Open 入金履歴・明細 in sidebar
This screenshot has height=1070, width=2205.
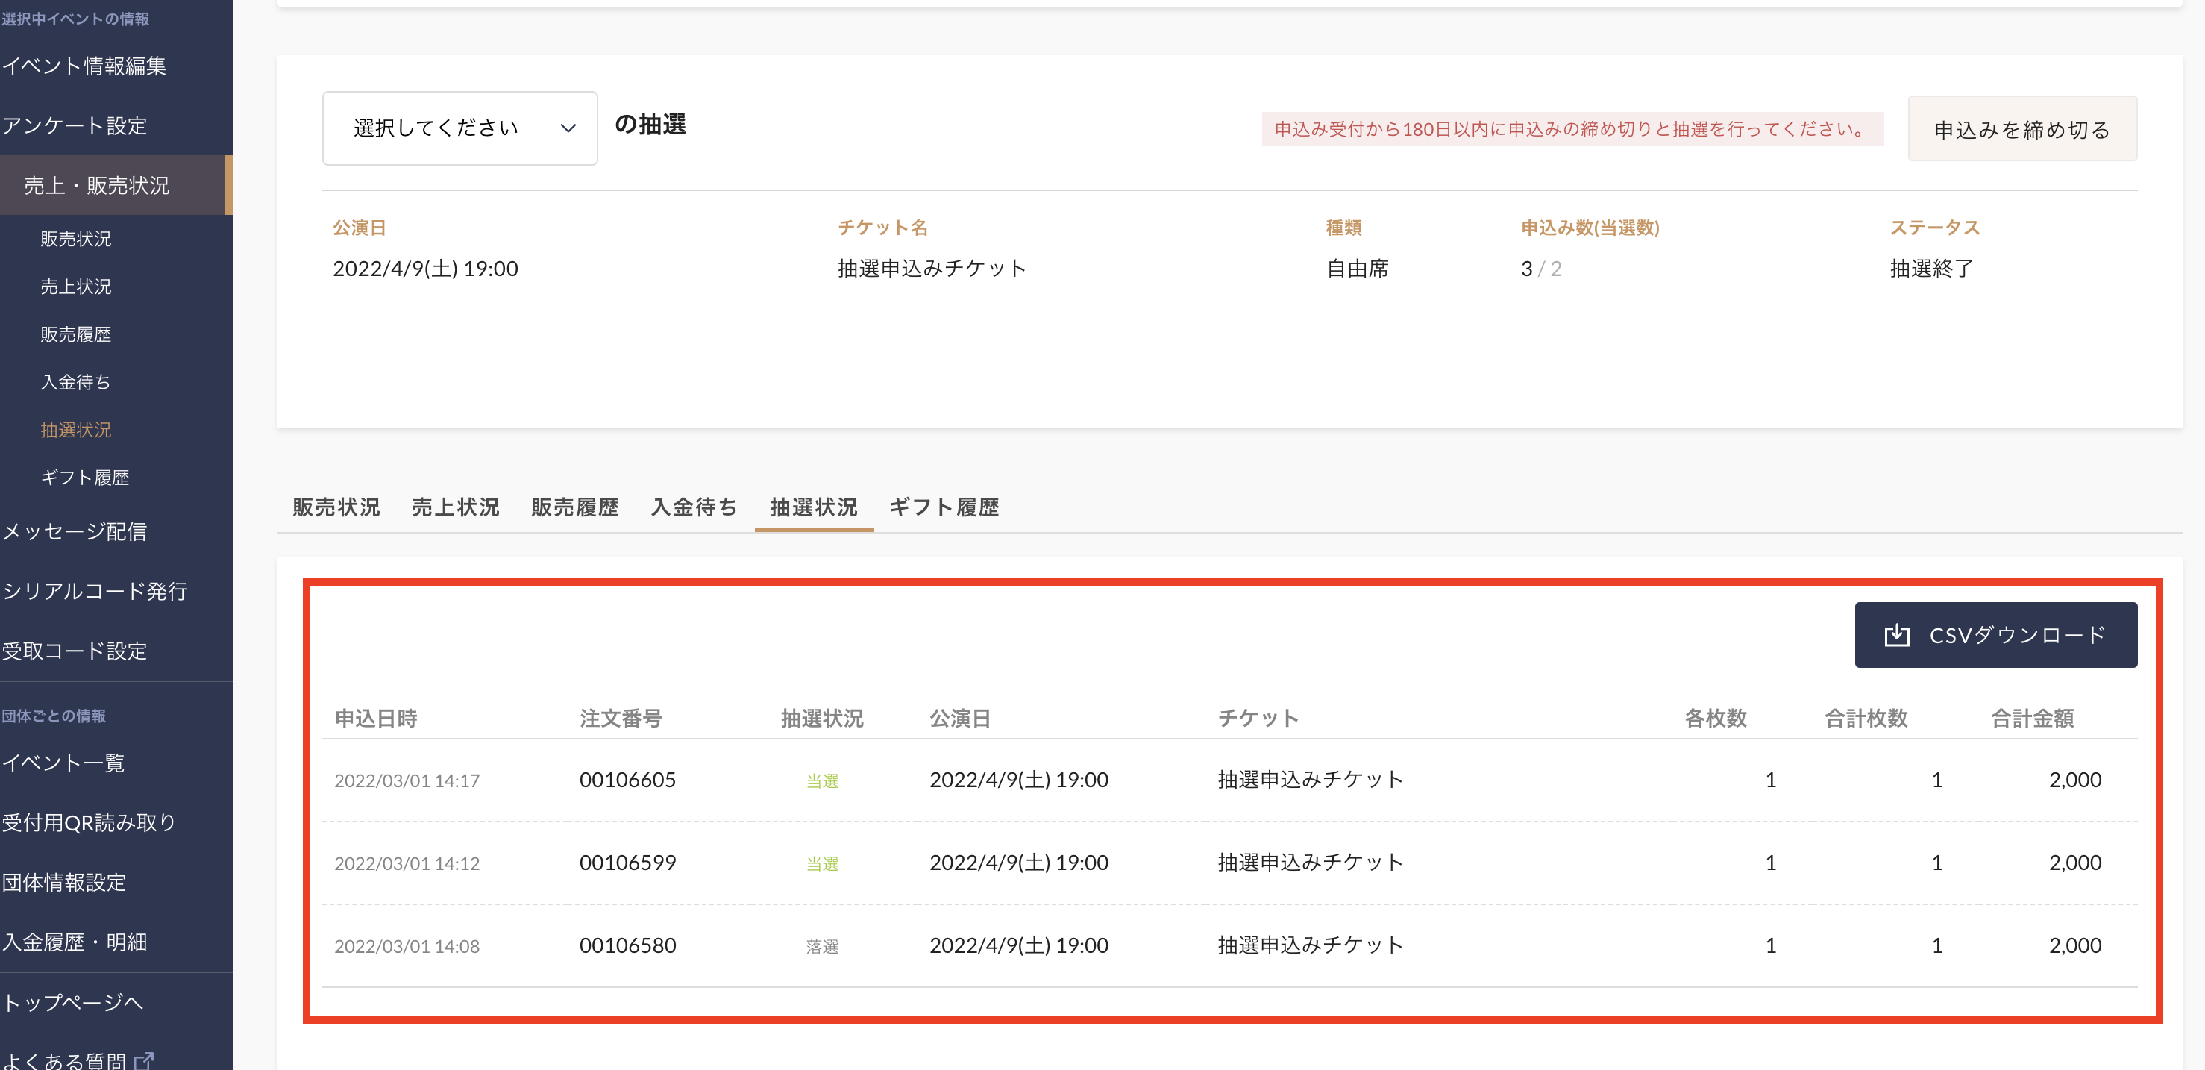click(x=75, y=942)
